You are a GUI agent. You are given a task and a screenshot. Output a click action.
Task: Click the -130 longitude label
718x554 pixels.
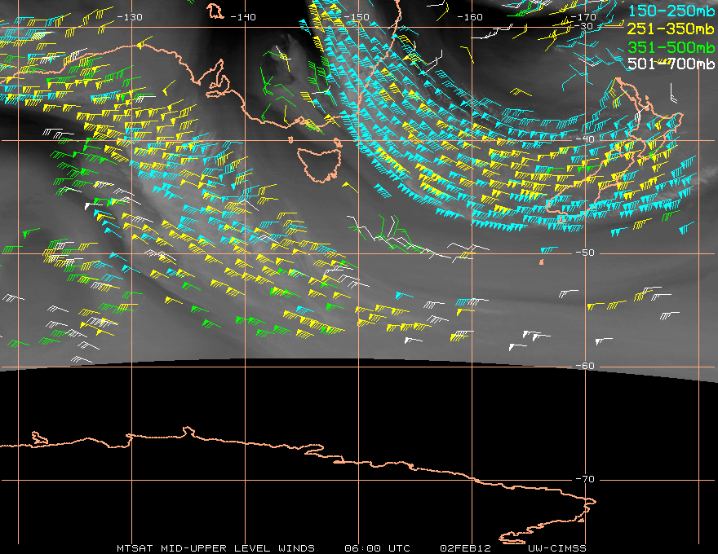[x=130, y=17]
